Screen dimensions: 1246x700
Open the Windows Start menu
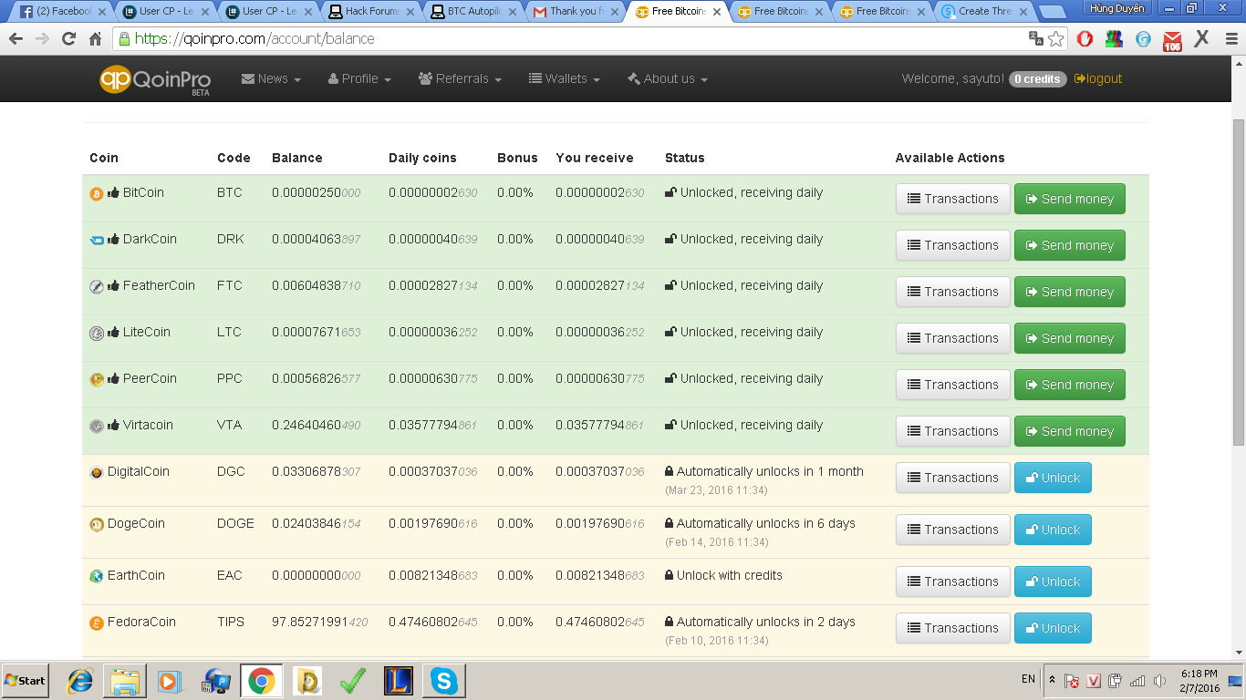[x=25, y=681]
